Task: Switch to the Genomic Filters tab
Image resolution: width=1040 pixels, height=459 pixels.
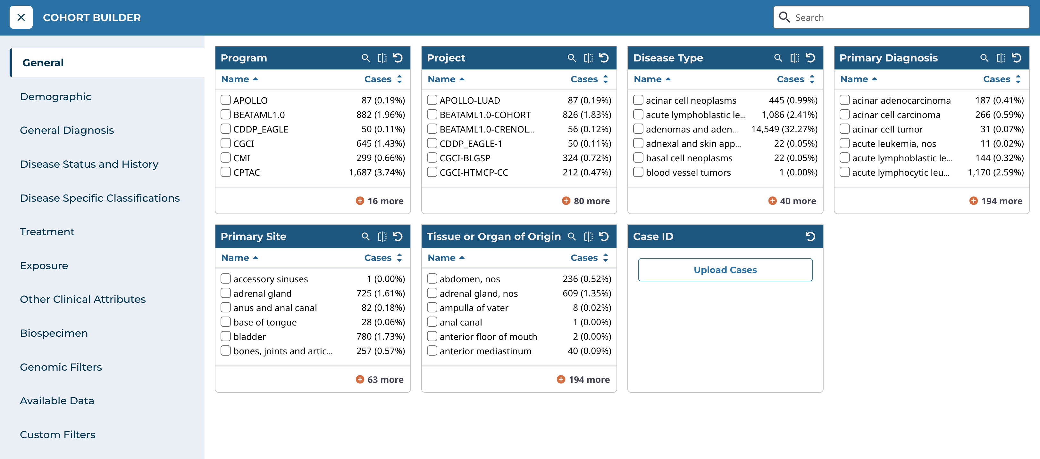Action: click(61, 367)
